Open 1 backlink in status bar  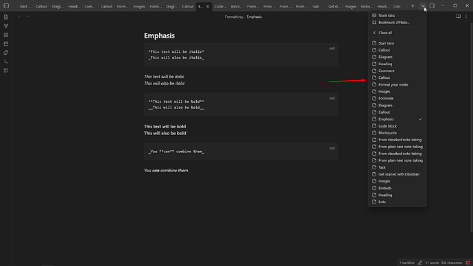407,263
